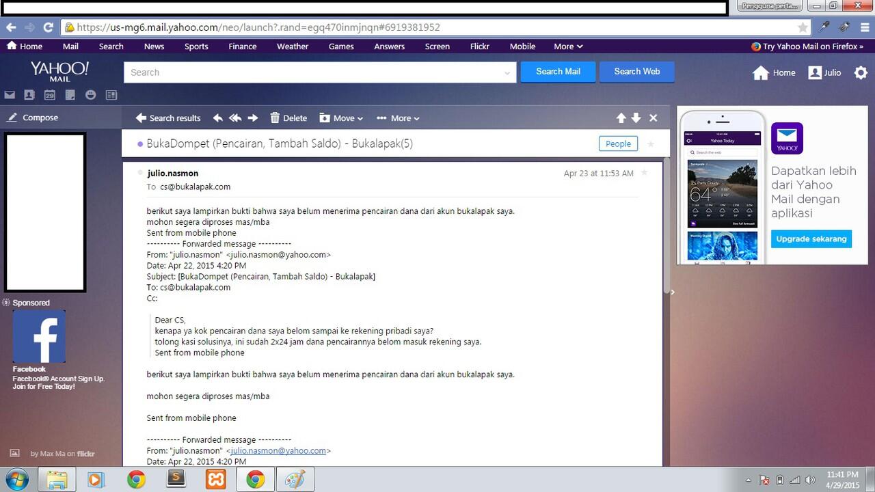The width and height of the screenshot is (875, 492).
Task: Open Flickr in top navigation
Action: [x=479, y=46]
